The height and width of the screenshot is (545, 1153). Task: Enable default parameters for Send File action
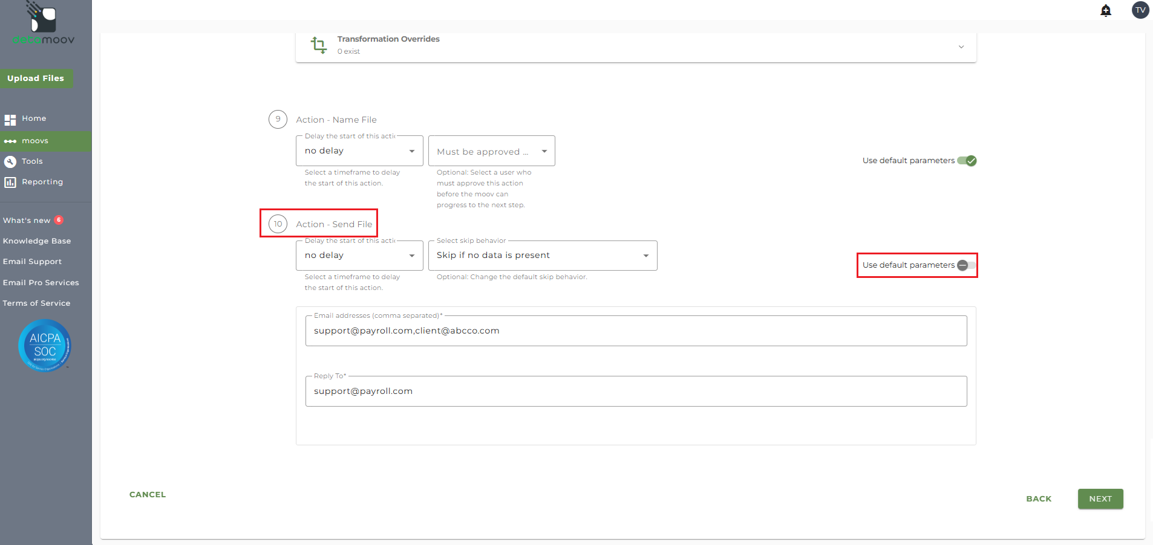click(966, 265)
